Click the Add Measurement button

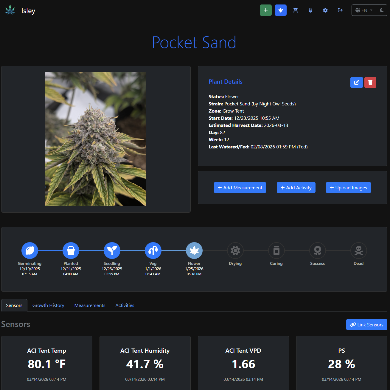pyautogui.click(x=240, y=188)
